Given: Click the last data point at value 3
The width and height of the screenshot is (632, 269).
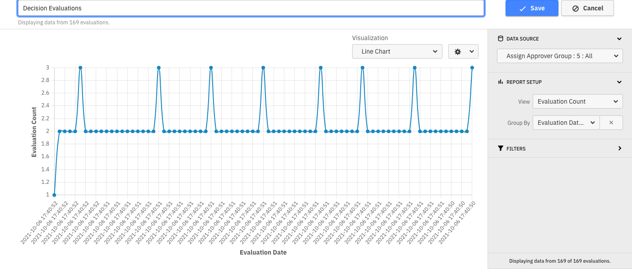Looking at the screenshot, I should click(472, 68).
